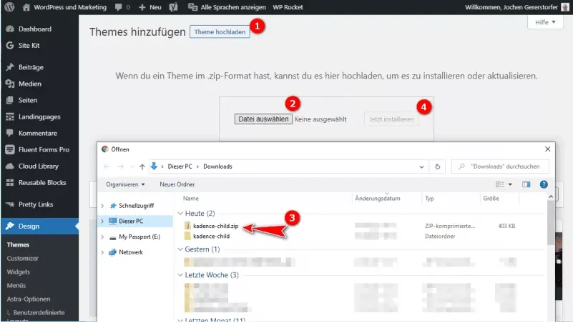Expand the Schnellzugriff tree node

[x=102, y=206]
